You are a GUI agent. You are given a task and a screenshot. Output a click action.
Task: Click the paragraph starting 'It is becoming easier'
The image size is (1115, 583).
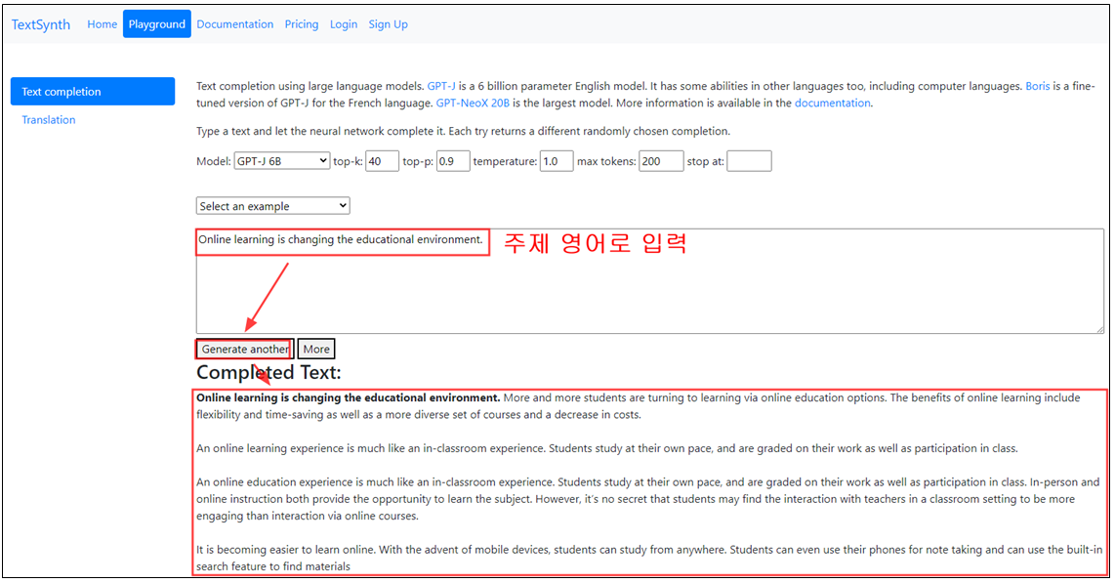point(649,559)
